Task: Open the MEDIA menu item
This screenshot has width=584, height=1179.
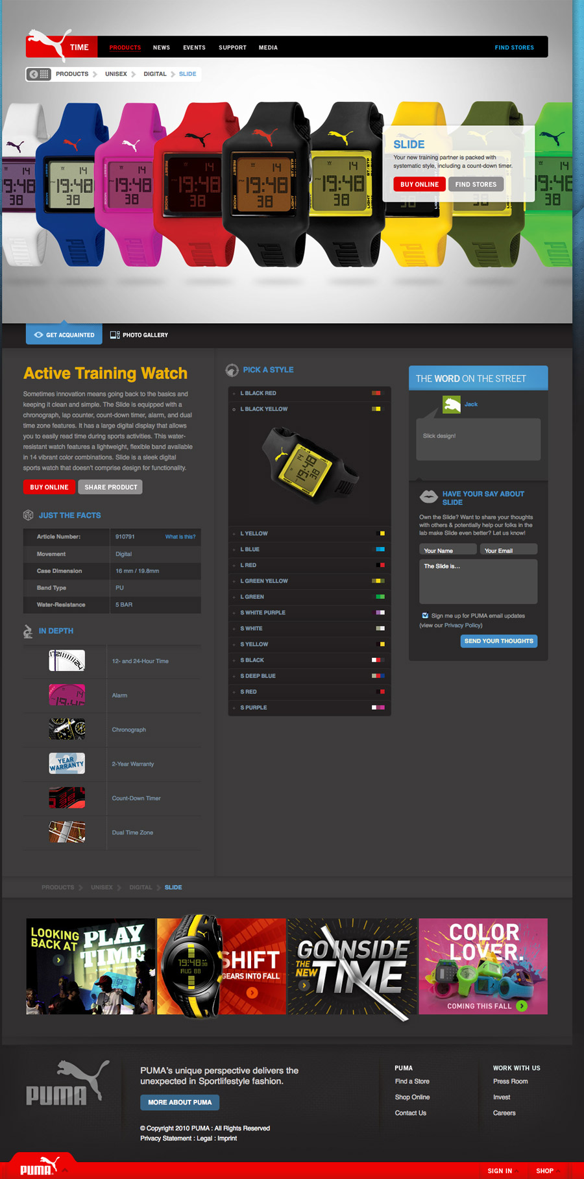Action: click(x=268, y=47)
